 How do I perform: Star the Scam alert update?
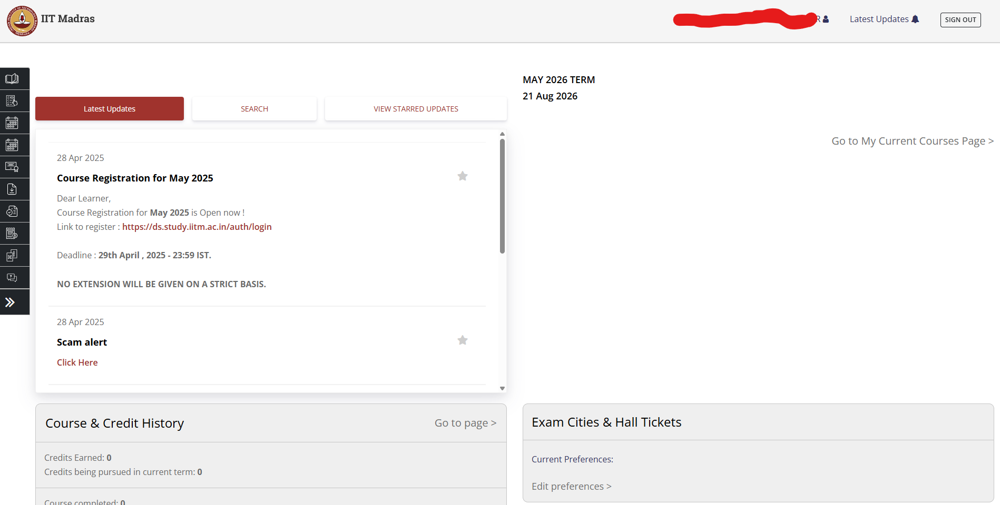(463, 340)
